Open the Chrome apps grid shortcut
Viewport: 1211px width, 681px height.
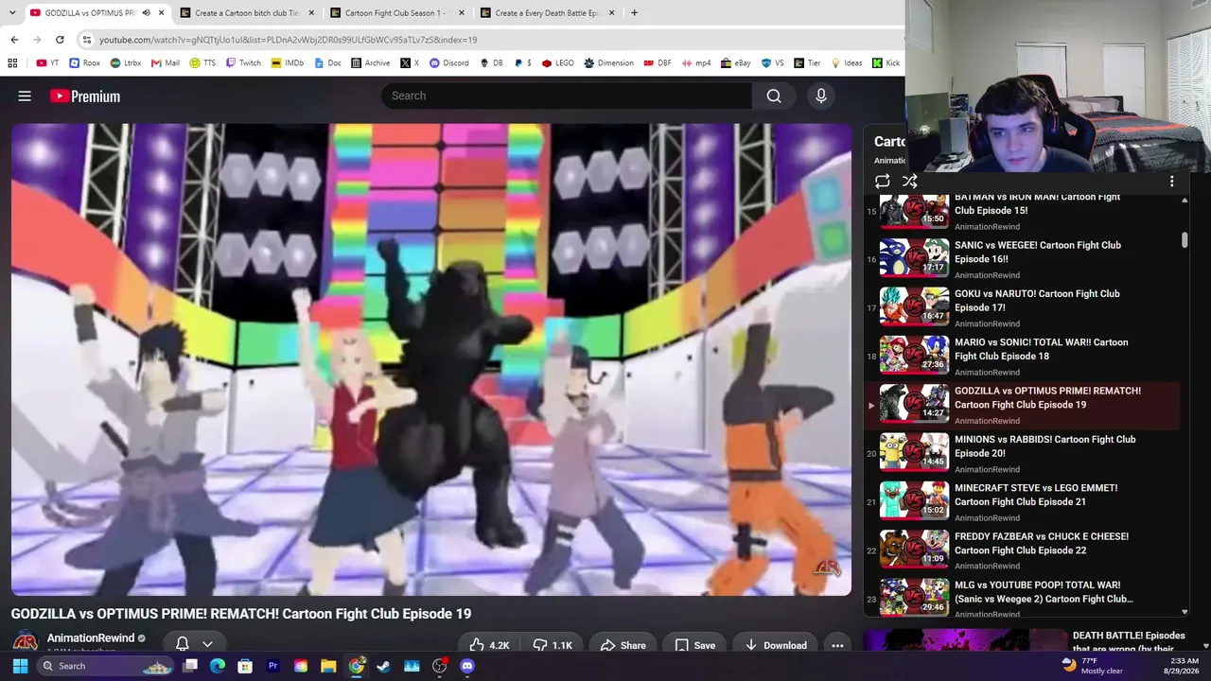[x=12, y=63]
